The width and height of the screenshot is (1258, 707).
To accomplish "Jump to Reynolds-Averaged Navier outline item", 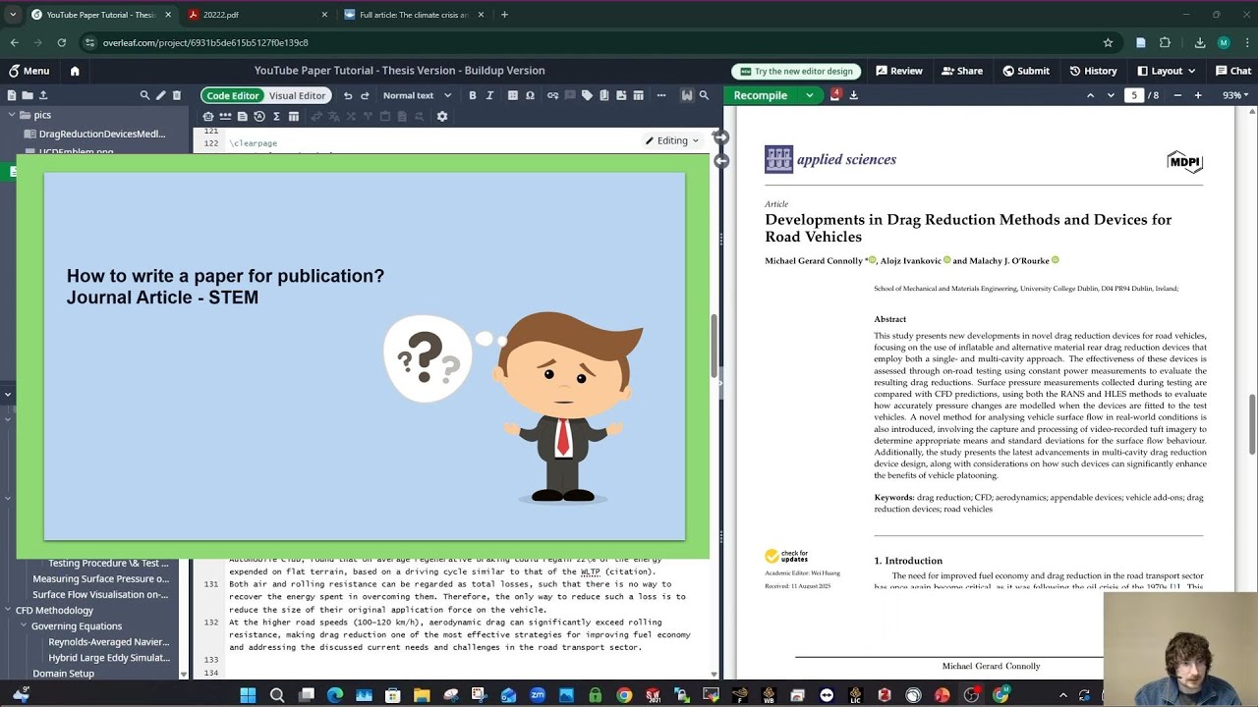I will pyautogui.click(x=109, y=642).
